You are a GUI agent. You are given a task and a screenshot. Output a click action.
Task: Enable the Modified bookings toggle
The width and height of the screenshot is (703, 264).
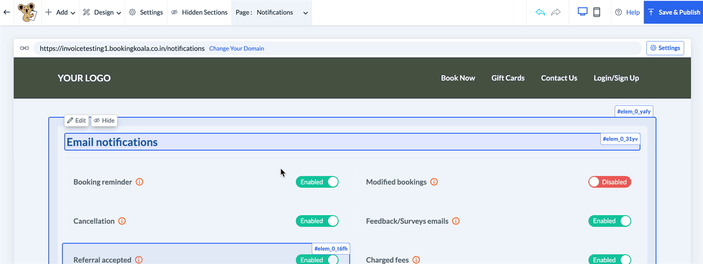coord(609,182)
